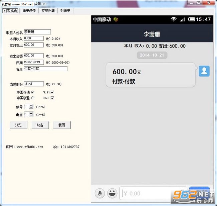Screen dimensions: 217x206
Task: Click the 本月收入 input field
Action: [x=34, y=38]
